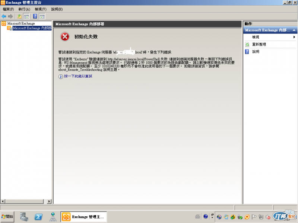
Task: Click the tree pane left scroll arrow
Action: (3, 201)
